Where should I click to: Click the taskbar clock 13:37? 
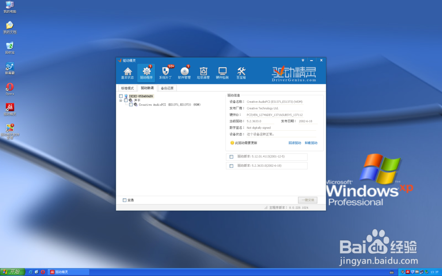[434, 272]
